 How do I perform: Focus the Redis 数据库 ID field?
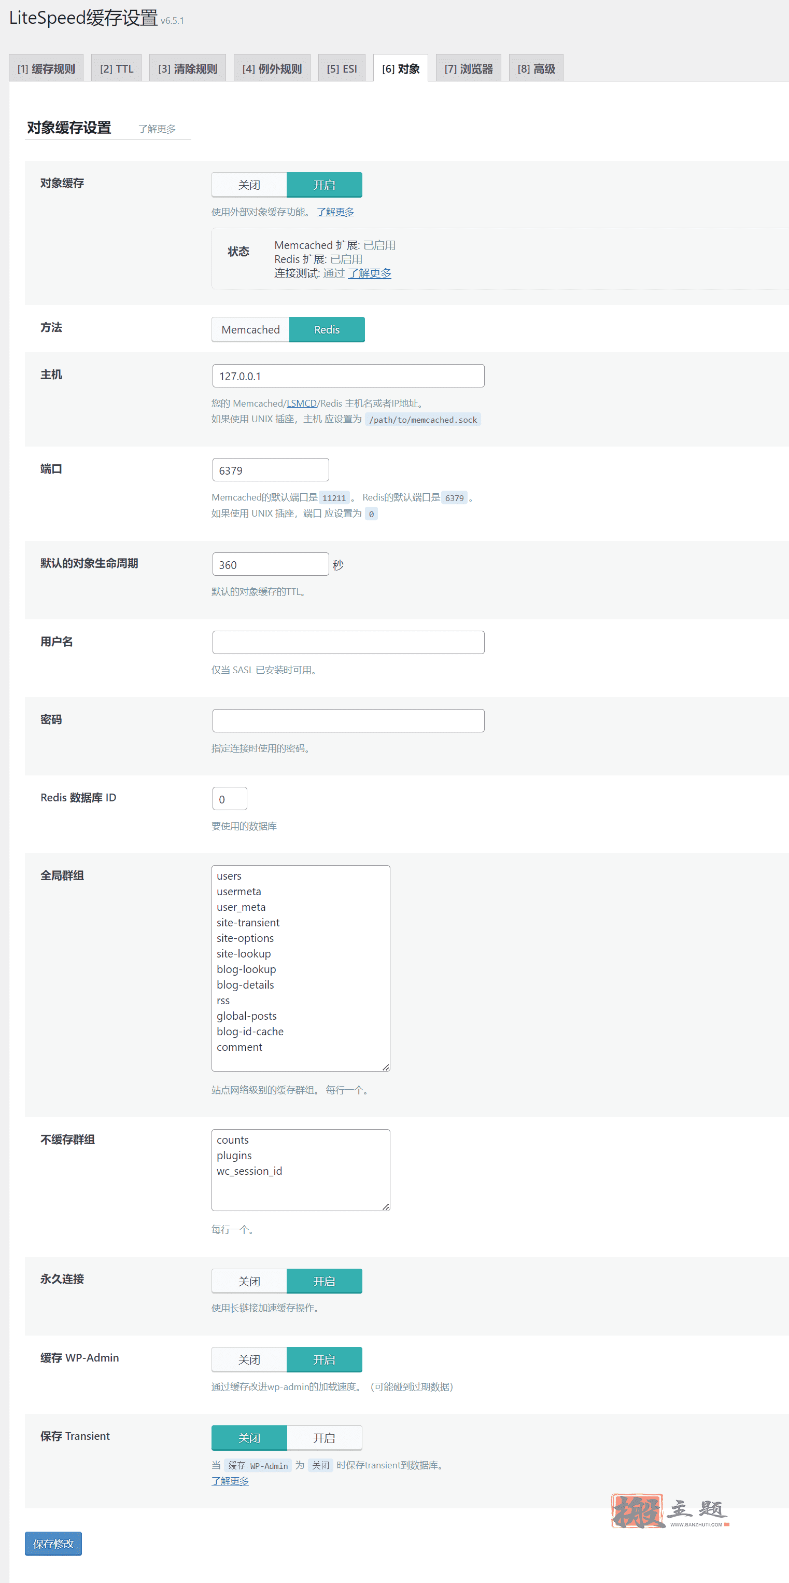(230, 799)
